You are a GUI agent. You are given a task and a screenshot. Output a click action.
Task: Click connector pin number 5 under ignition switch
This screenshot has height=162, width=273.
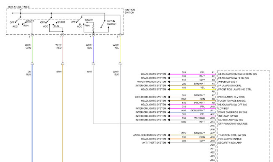(117, 36)
